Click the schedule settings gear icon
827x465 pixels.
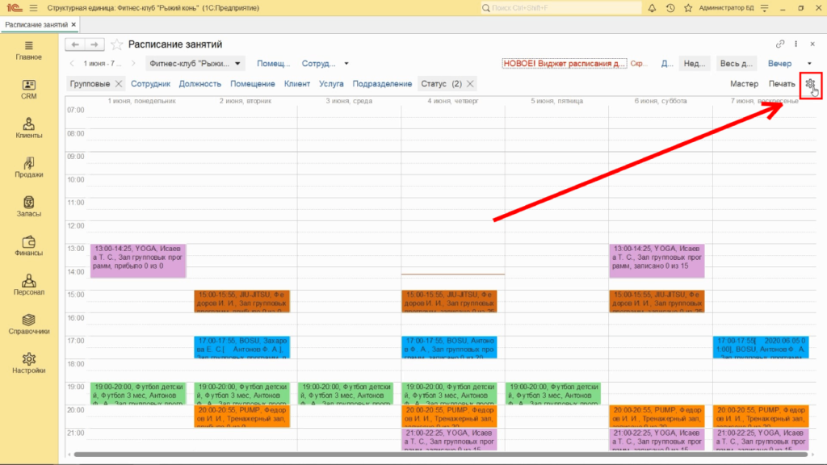(x=810, y=84)
